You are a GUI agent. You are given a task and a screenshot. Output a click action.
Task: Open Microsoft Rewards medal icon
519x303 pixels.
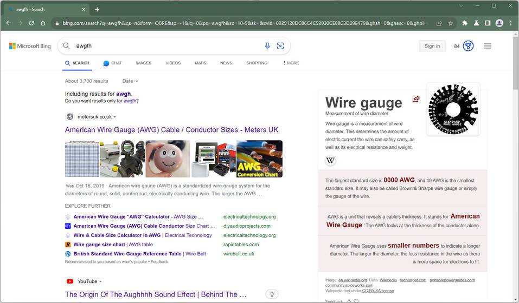[x=468, y=46]
